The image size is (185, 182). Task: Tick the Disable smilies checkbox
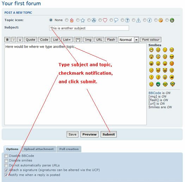click(x=6, y=161)
